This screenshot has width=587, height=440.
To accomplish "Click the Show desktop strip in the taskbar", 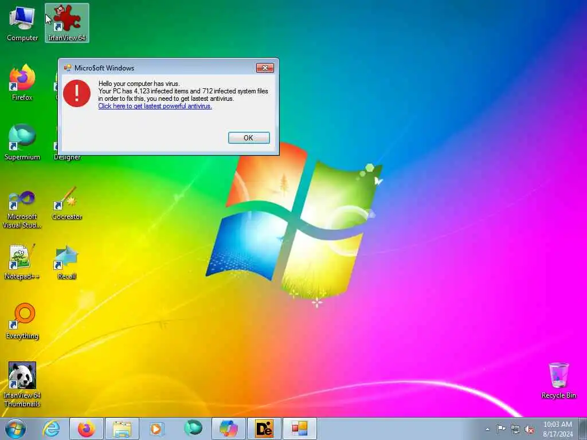I will tap(583, 429).
